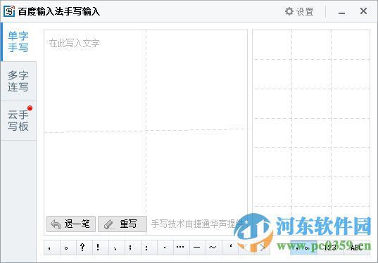
Task: Insert the opening single quote symbol
Action: 229,248
